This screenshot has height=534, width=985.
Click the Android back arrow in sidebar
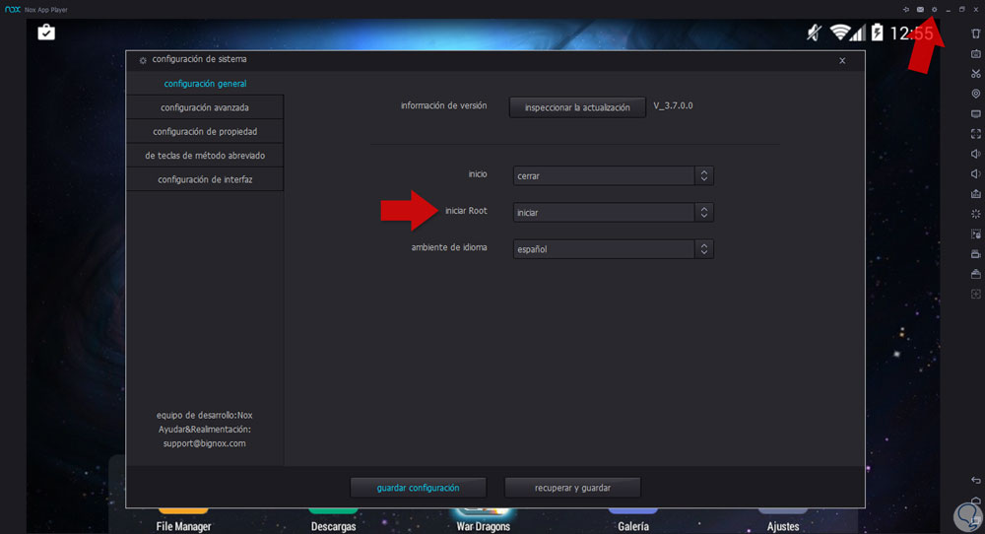click(975, 480)
